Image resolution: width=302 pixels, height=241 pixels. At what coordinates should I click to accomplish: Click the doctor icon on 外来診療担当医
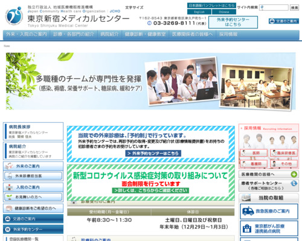point(10,176)
